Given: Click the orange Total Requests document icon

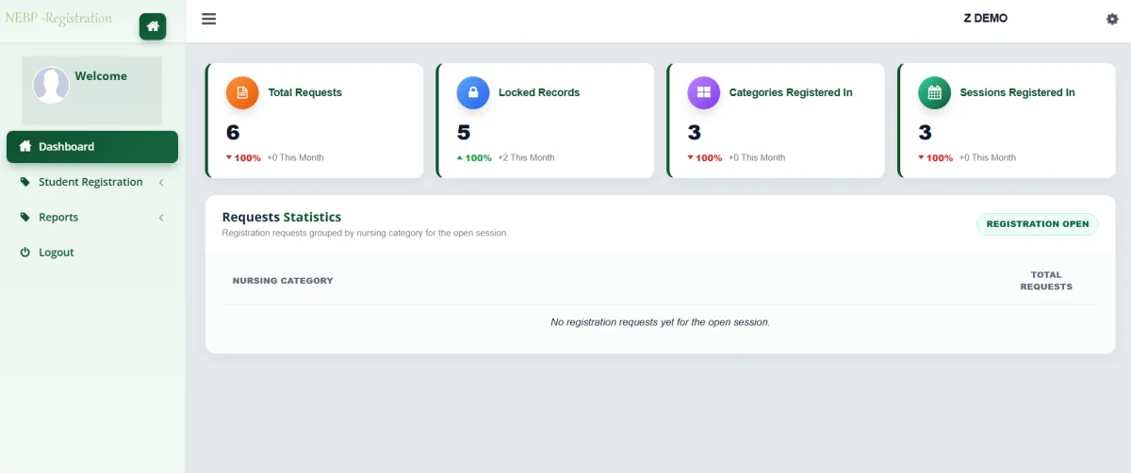Looking at the screenshot, I should tap(242, 92).
